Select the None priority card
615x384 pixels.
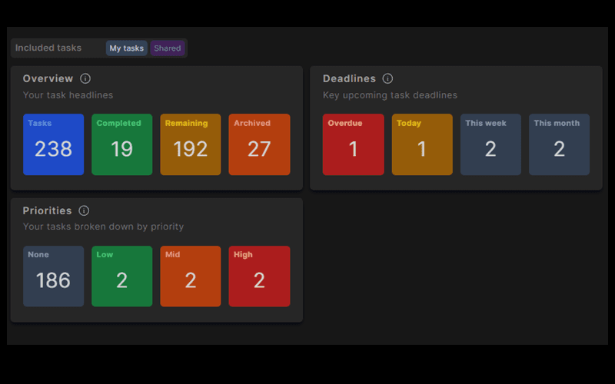53,276
